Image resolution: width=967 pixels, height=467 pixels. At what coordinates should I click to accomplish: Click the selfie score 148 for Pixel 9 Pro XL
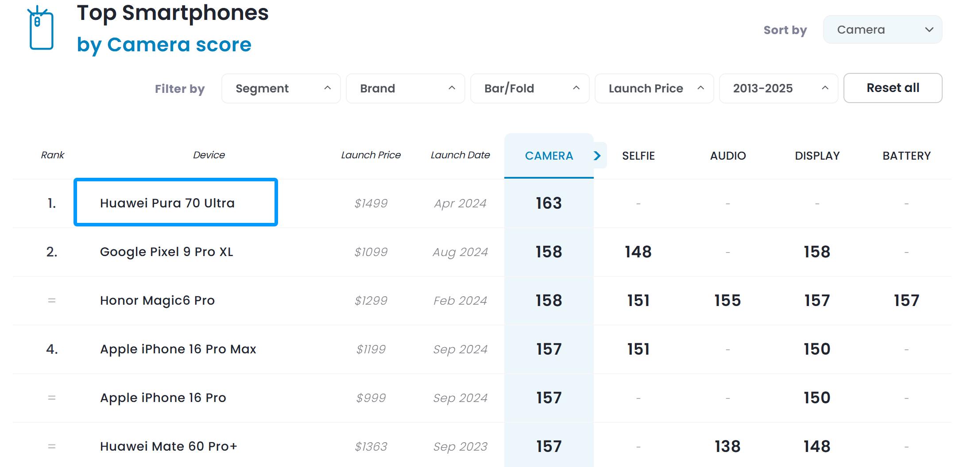[x=638, y=252]
